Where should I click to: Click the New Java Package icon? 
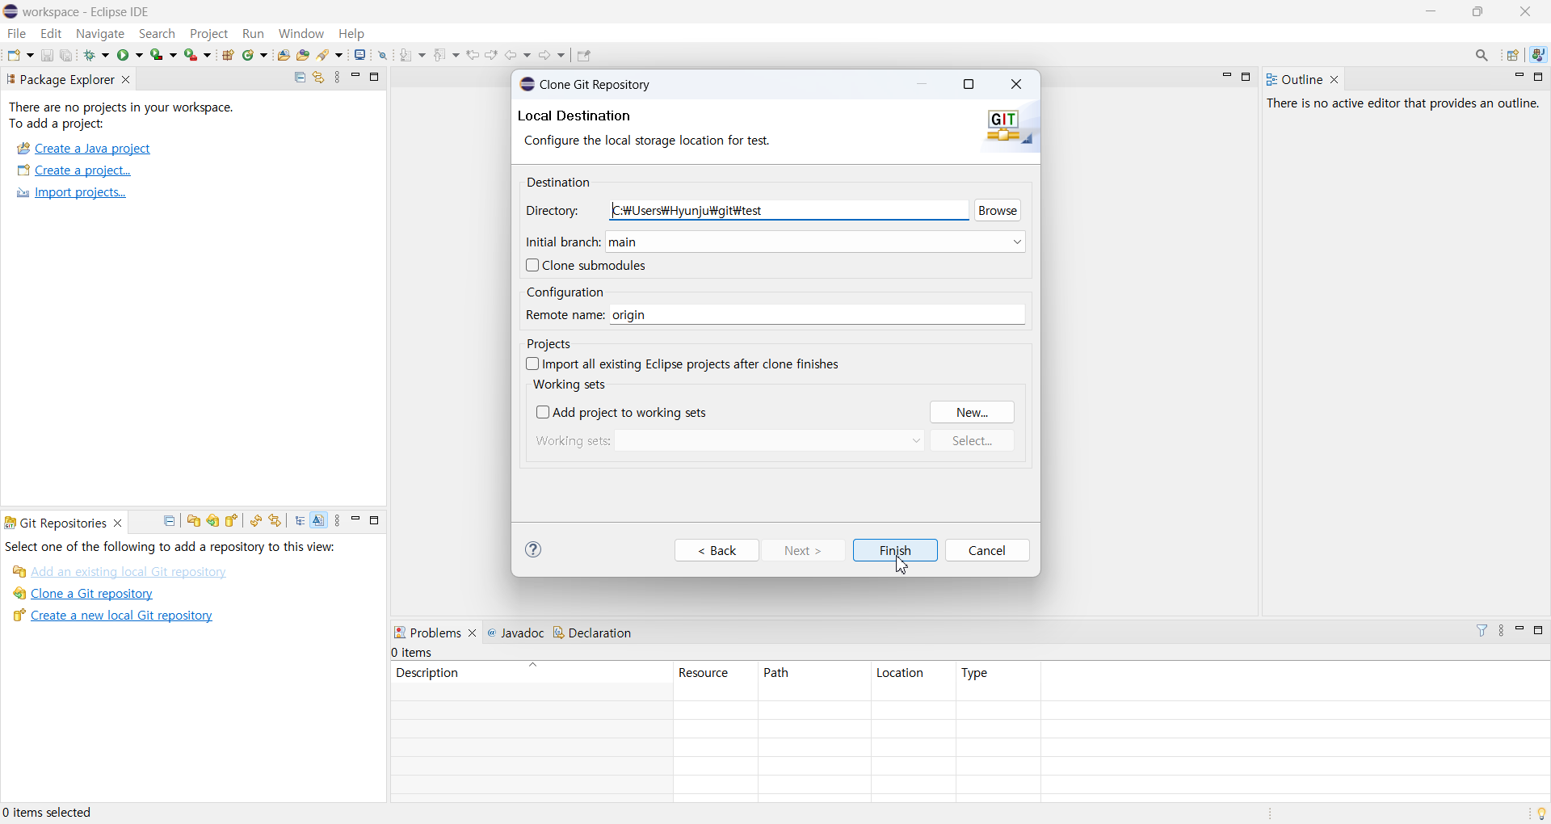(229, 55)
